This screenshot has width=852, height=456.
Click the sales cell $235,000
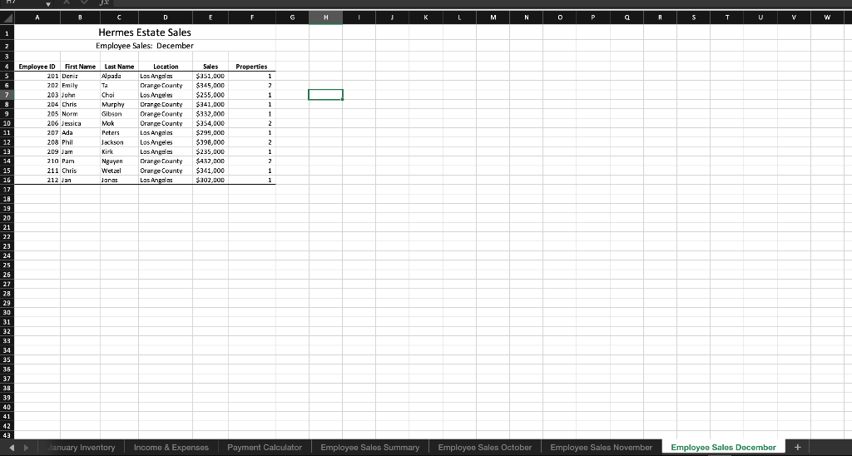(x=211, y=151)
